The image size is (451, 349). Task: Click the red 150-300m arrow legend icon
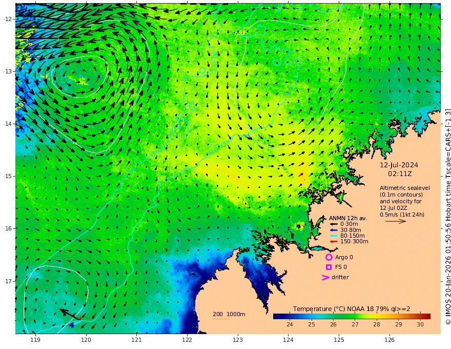[x=333, y=242]
